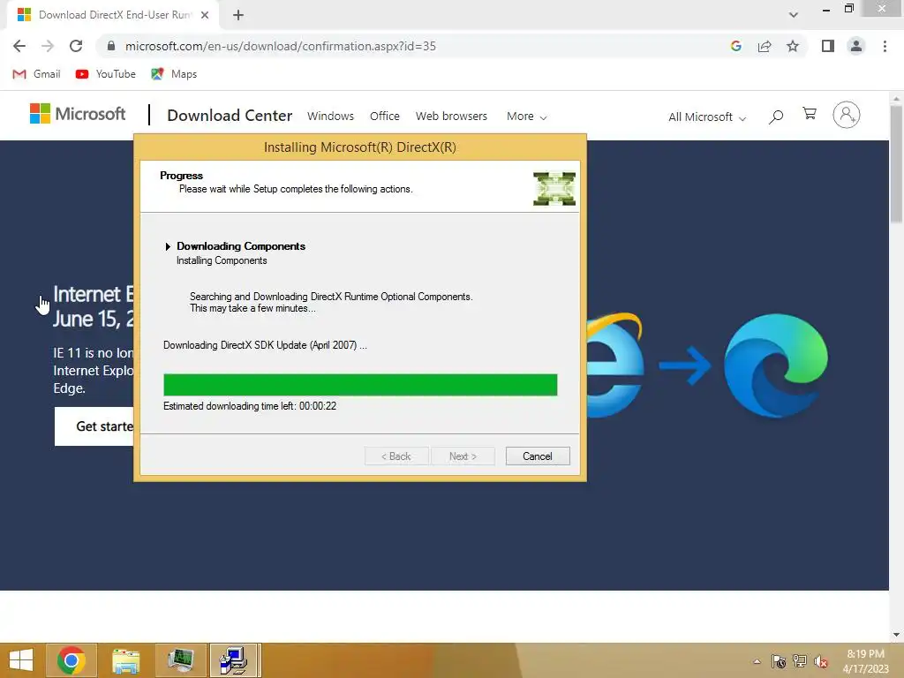Click Action Center flag icon
The width and height of the screenshot is (904, 678).
tap(779, 661)
